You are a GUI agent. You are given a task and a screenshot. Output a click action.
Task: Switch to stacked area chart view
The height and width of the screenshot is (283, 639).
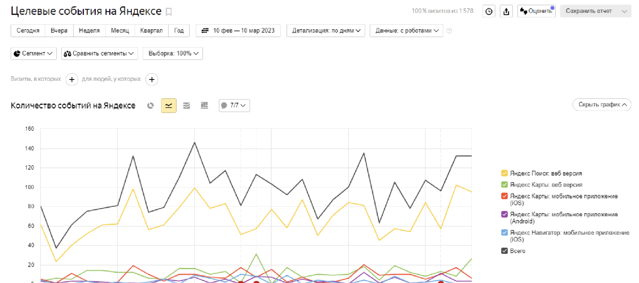pos(186,105)
